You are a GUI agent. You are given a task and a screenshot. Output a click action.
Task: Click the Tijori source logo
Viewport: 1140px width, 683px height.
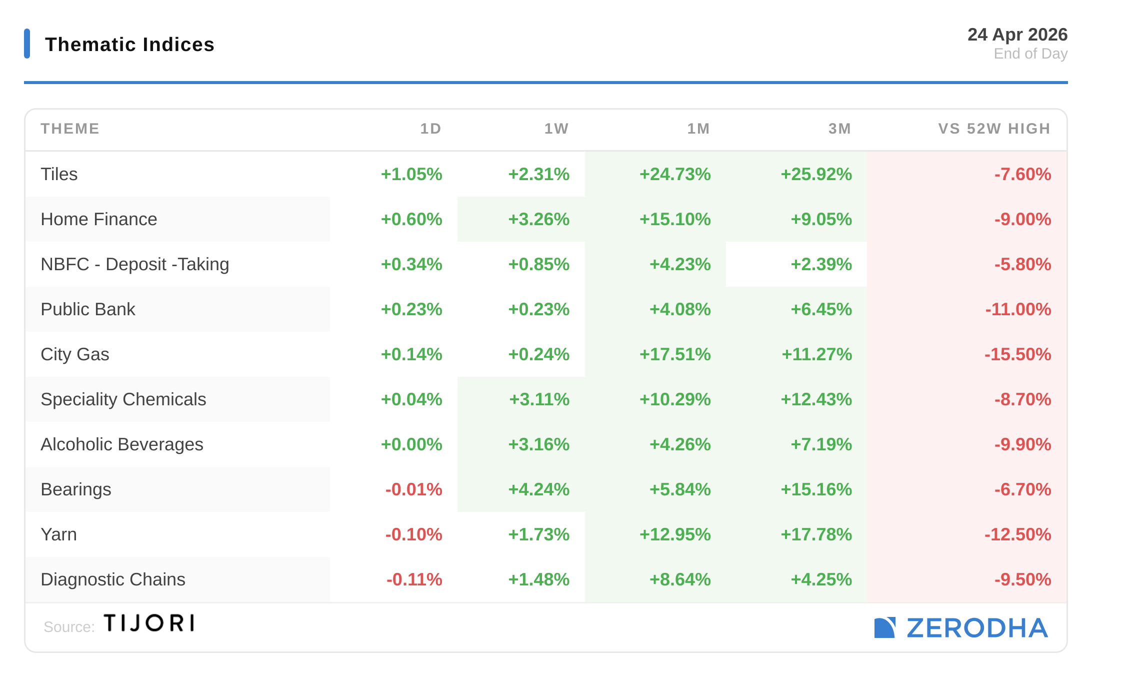149,623
